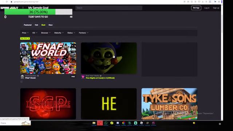233x131 pixels.
Task: Click the Windows taskbar search box
Action: point(15,123)
